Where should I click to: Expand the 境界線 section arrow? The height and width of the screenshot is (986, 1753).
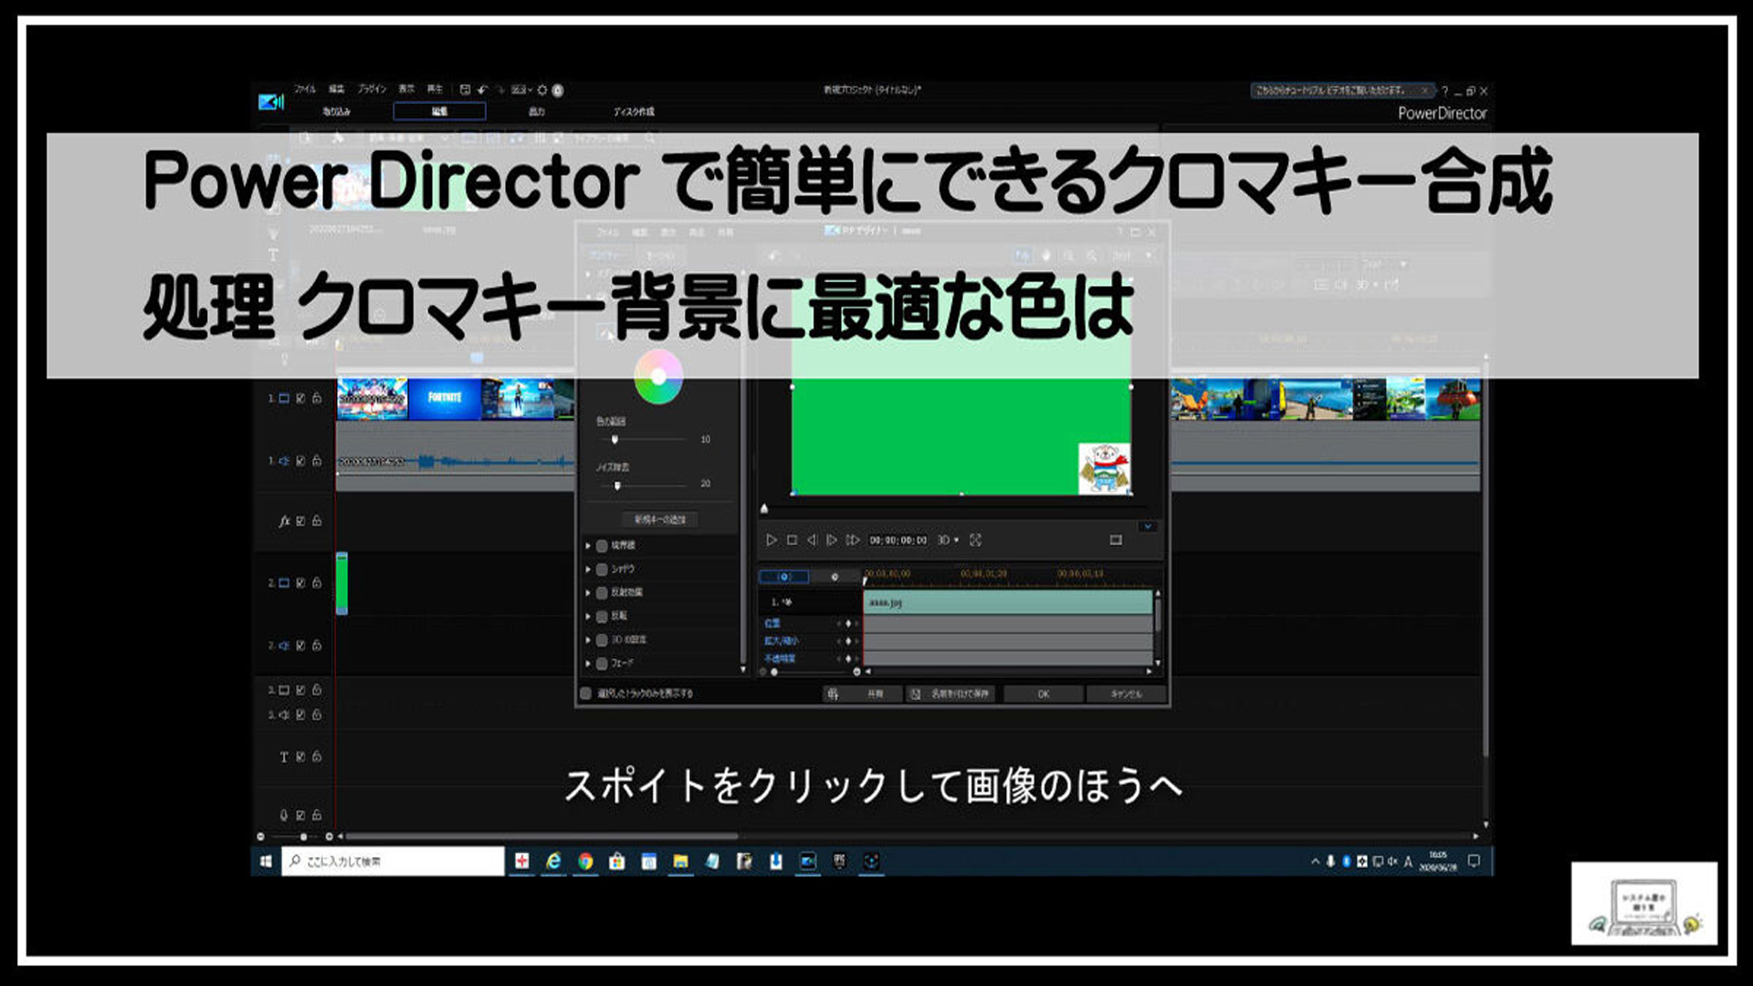tap(588, 546)
